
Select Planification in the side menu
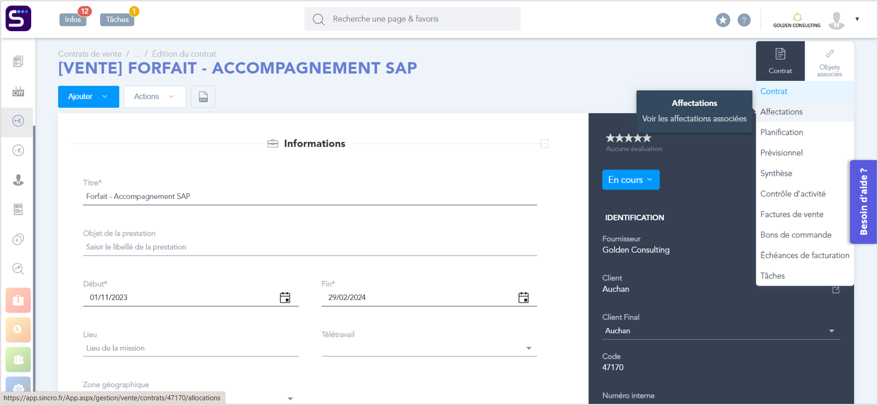pos(805,132)
